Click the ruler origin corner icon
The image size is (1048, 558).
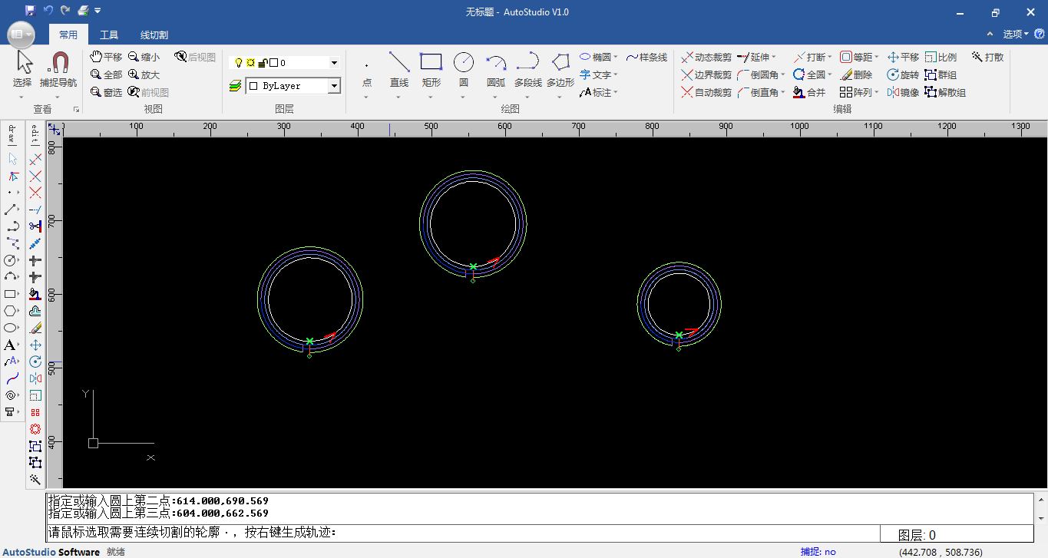[55, 128]
